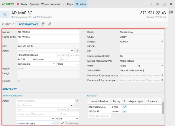The width and height of the screenshot is (175, 126).
Task: Open the history clock icon tab
Action: (x=43, y=24)
